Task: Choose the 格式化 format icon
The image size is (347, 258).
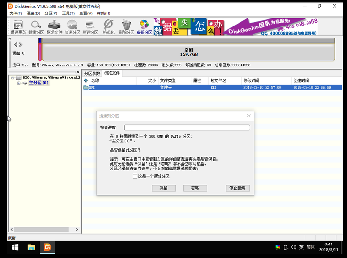Action: point(108,27)
